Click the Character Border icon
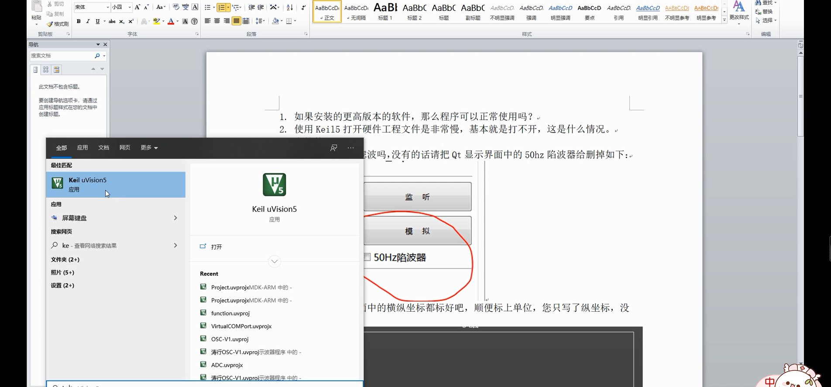 pyautogui.click(x=195, y=7)
